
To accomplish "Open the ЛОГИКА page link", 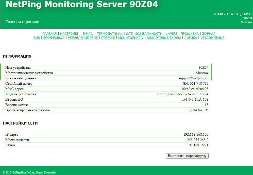I will tap(190, 38).
